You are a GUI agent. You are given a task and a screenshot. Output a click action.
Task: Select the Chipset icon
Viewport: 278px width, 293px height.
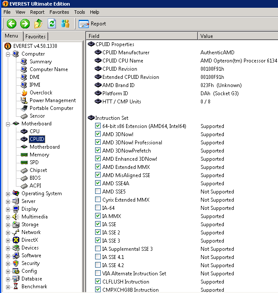click(24, 171)
